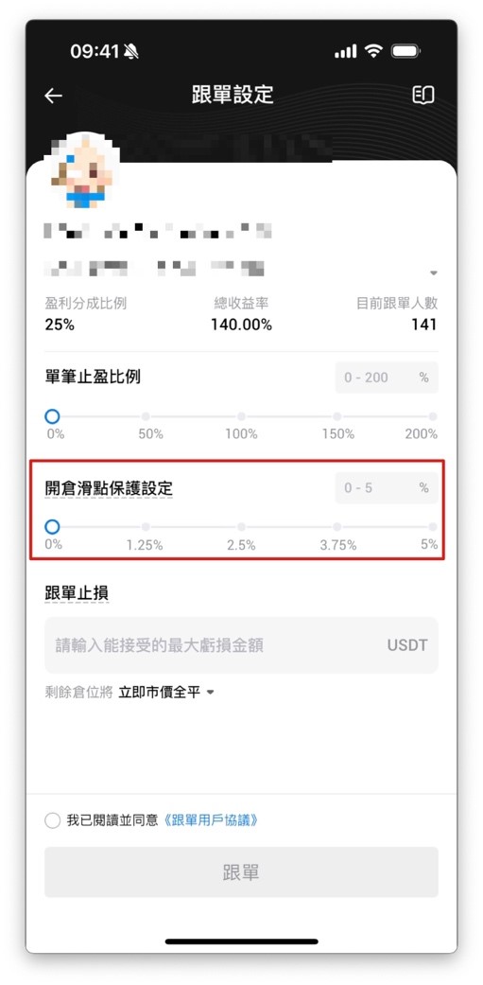The height and width of the screenshot is (985, 483).
Task: Tap the 跟單 submit button
Action: 242,871
